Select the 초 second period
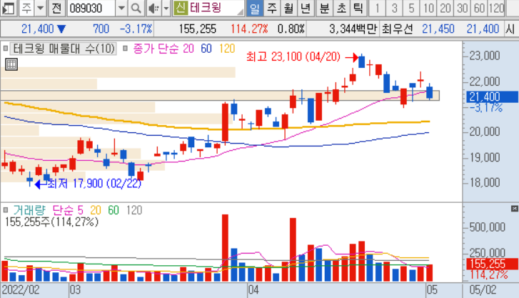The width and height of the screenshot is (519, 298). click(x=341, y=8)
